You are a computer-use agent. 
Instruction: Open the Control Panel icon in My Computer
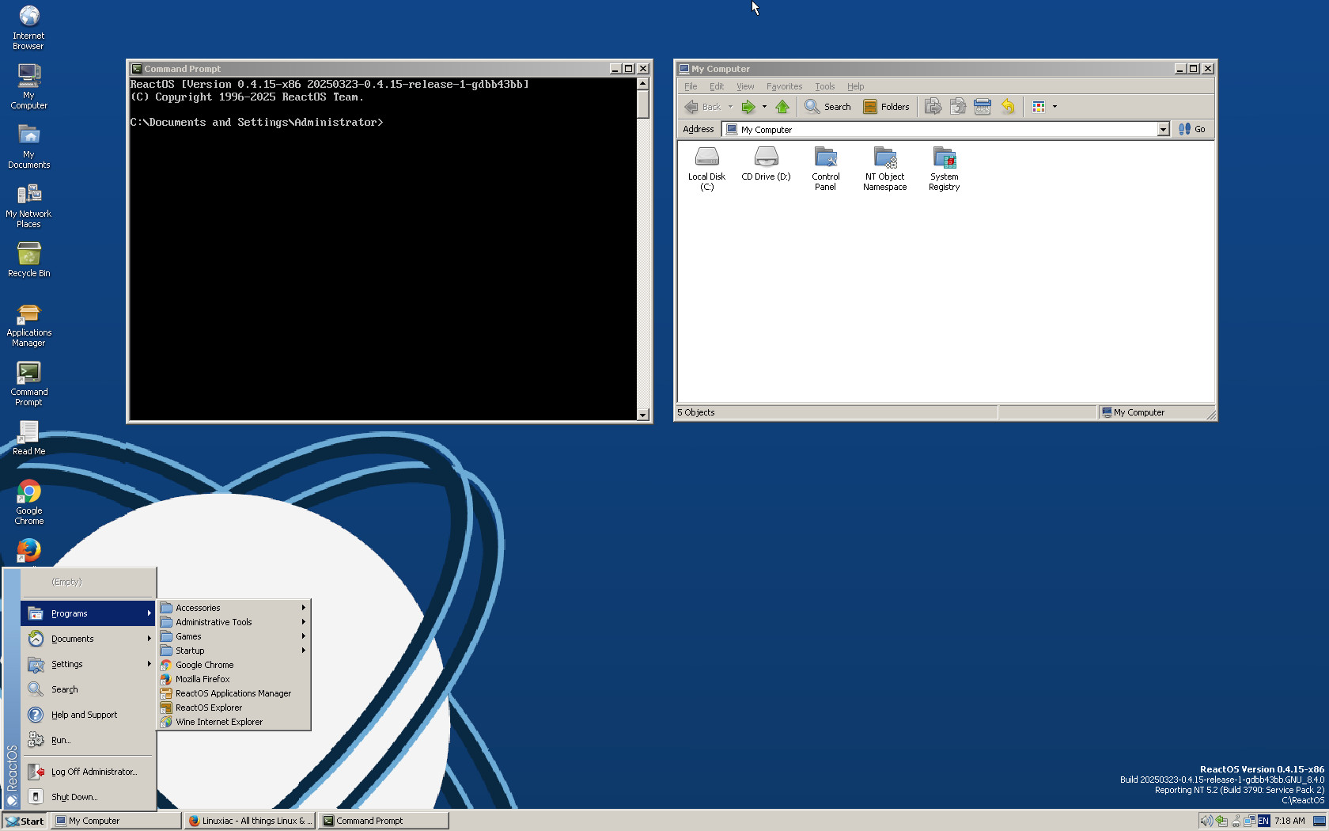[x=825, y=157]
